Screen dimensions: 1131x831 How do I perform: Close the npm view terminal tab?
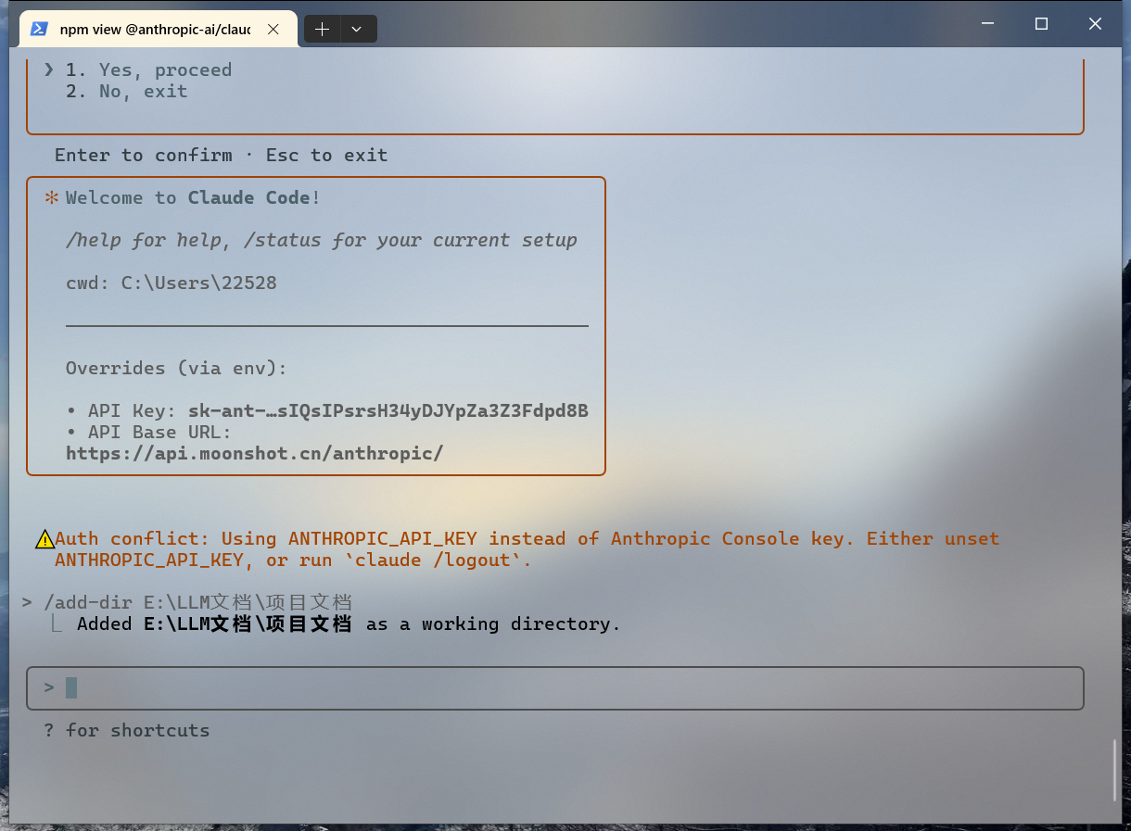coord(273,29)
